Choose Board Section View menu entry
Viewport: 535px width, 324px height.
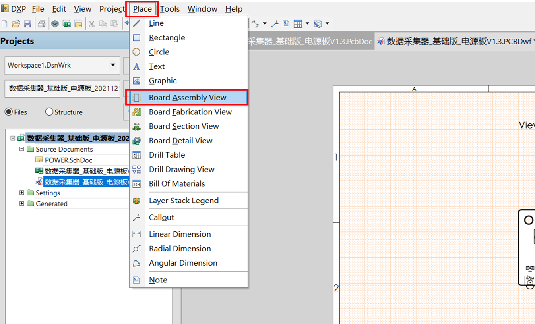click(189, 126)
